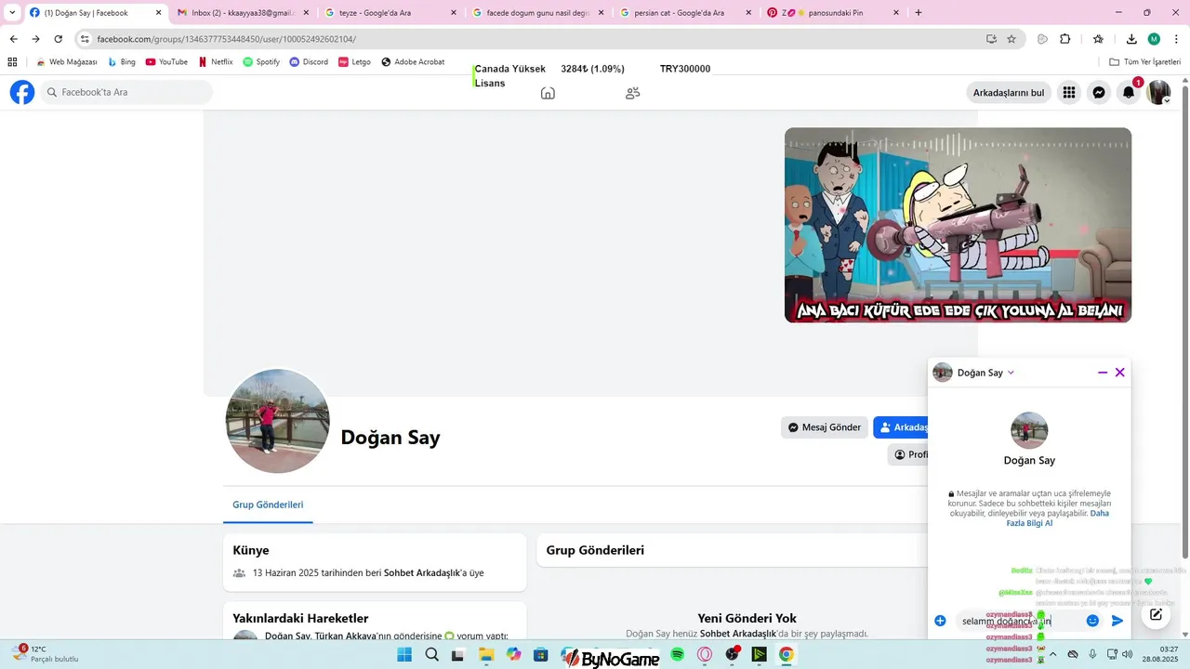The width and height of the screenshot is (1190, 669).
Task: Minimize the Doğan Say chat window
Action: (x=1103, y=372)
